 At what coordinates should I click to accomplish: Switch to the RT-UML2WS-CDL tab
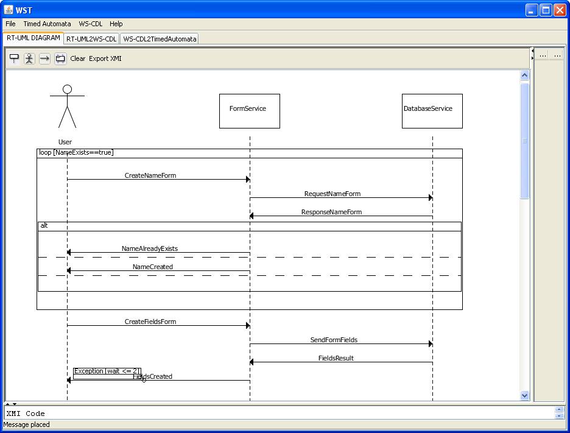(x=91, y=39)
